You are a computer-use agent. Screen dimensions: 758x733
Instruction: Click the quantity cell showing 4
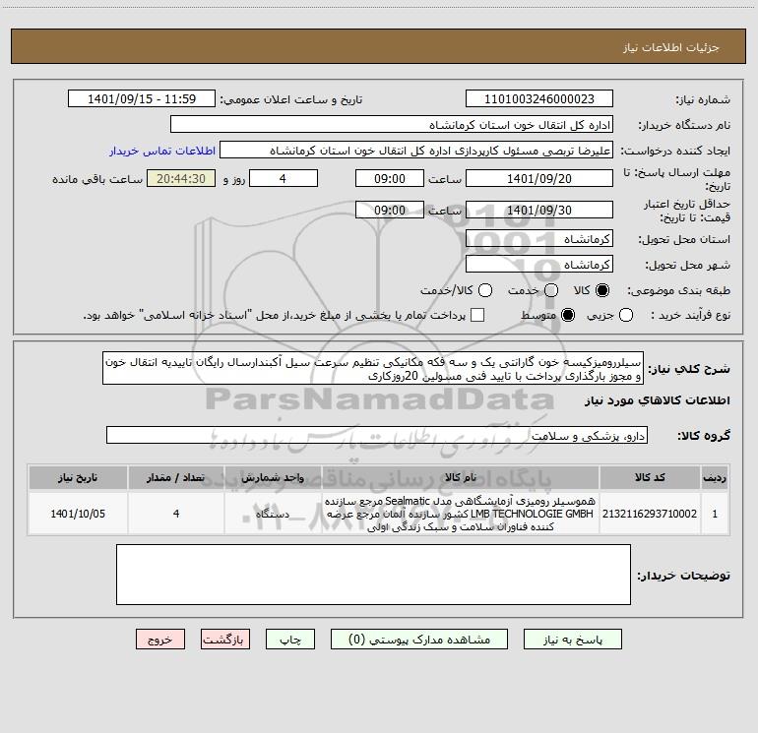pyautogui.click(x=176, y=514)
